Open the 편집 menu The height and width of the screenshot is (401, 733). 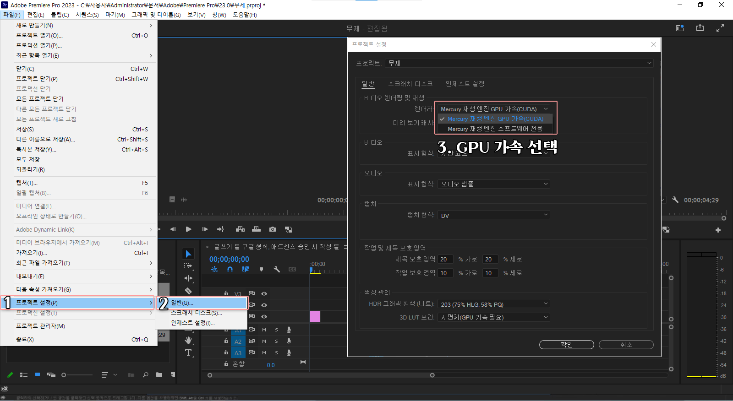pyautogui.click(x=36, y=15)
